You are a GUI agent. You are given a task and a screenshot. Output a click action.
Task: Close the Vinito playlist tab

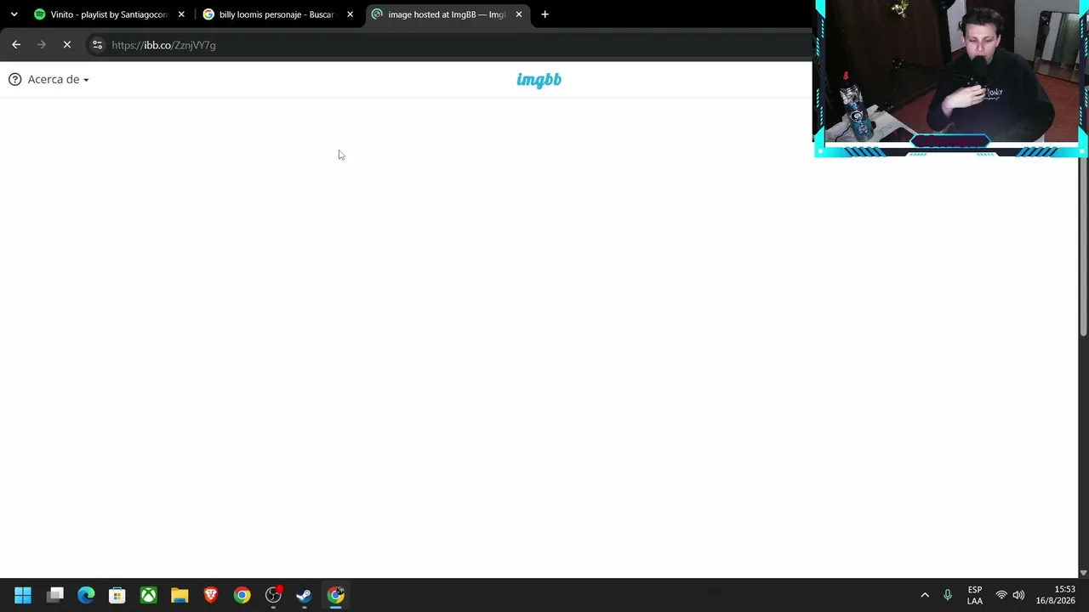(181, 14)
